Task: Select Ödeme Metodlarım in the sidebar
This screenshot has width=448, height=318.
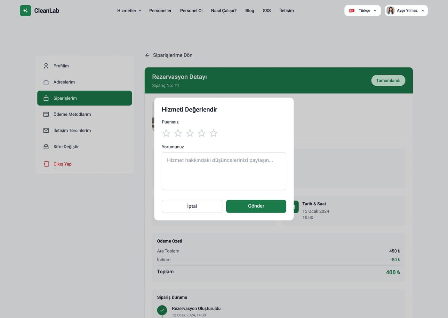Action: [84, 114]
